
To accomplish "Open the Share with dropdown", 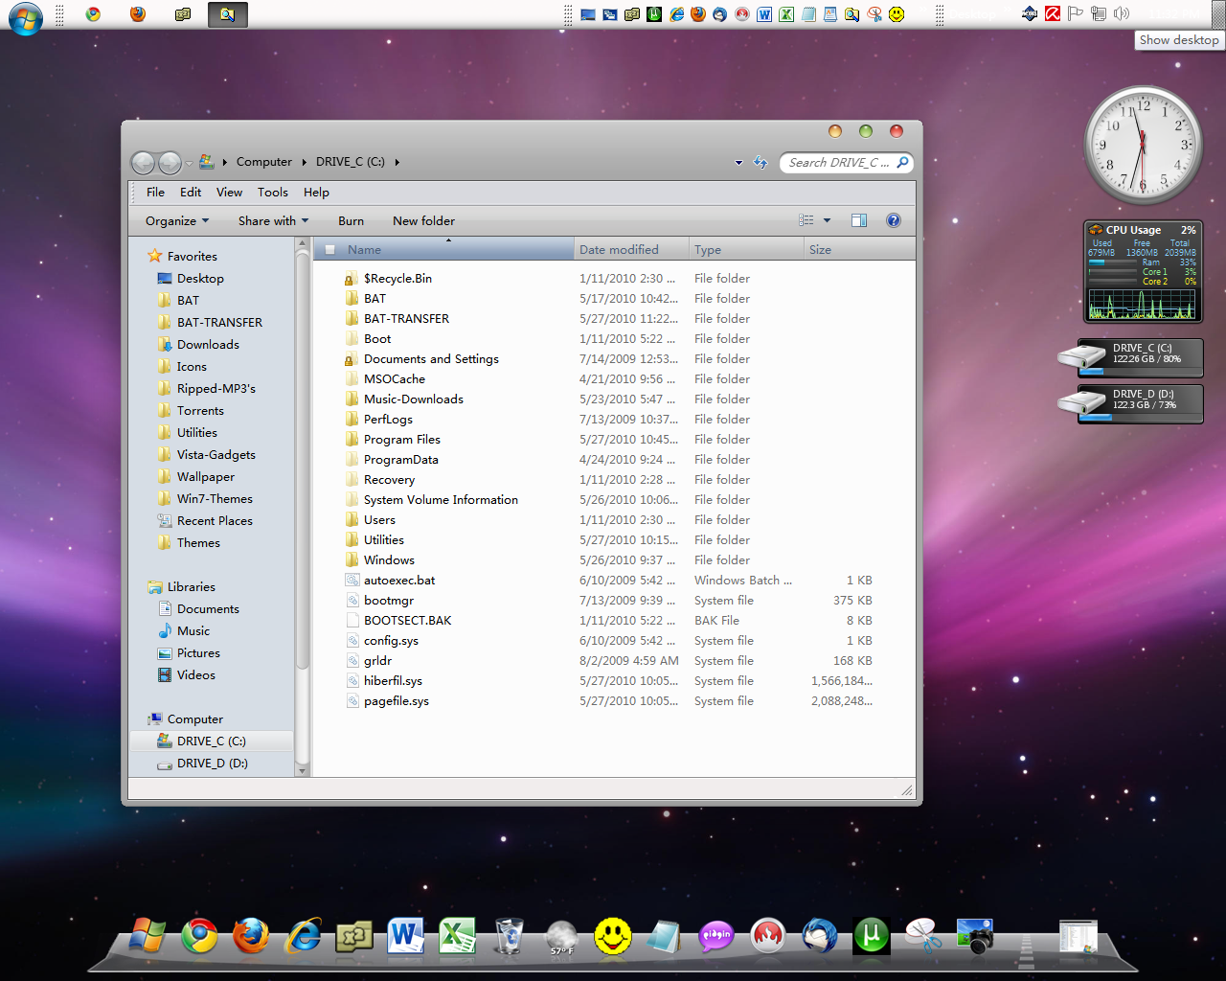I will 273,220.
